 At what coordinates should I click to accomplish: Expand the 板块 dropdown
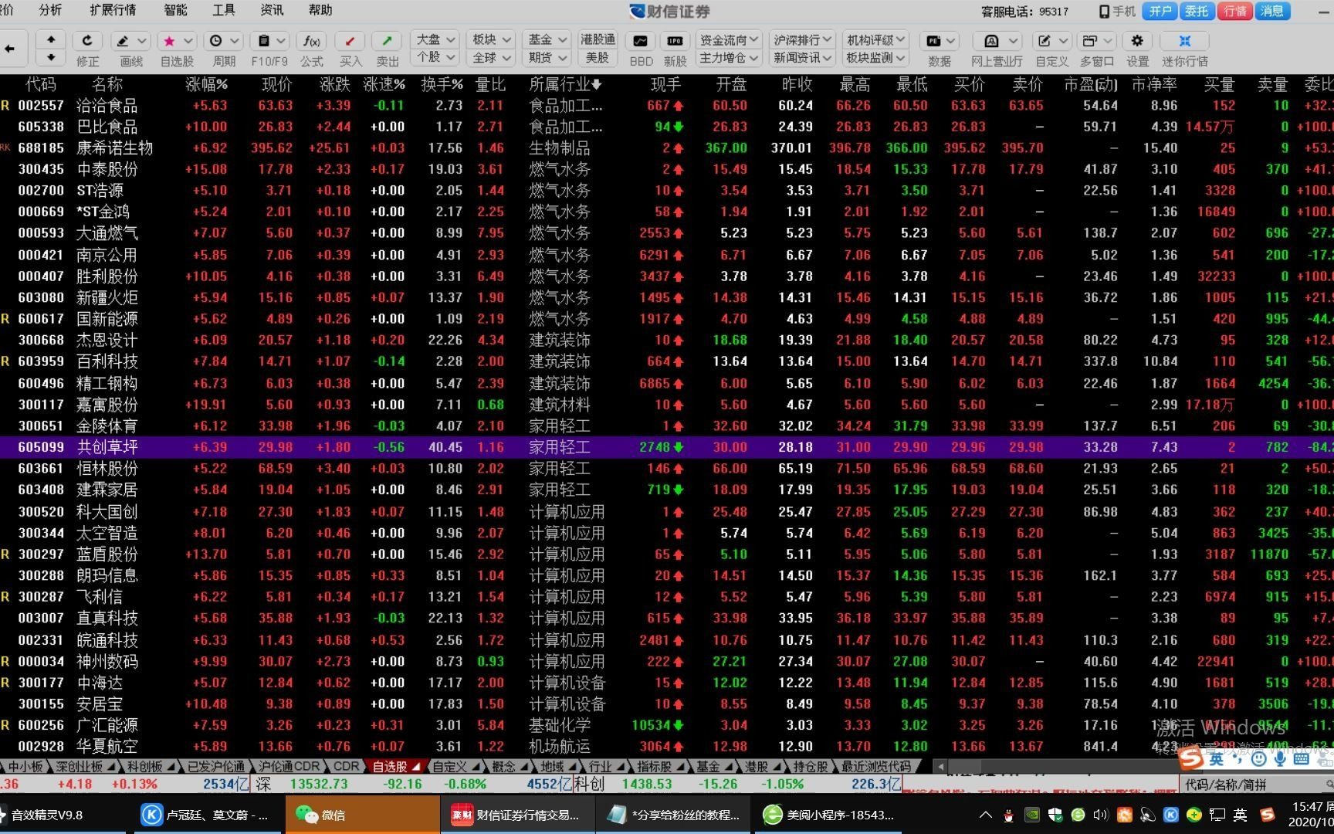pyautogui.click(x=492, y=39)
